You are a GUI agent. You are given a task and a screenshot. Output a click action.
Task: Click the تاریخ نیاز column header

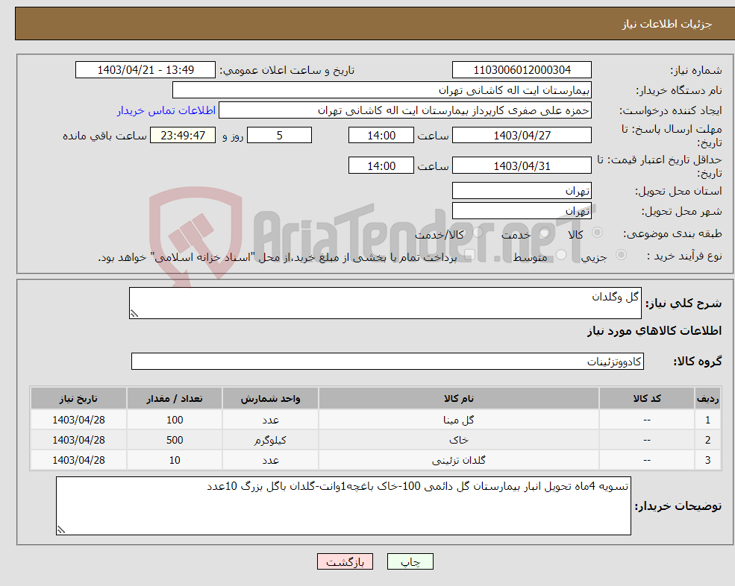click(78, 398)
